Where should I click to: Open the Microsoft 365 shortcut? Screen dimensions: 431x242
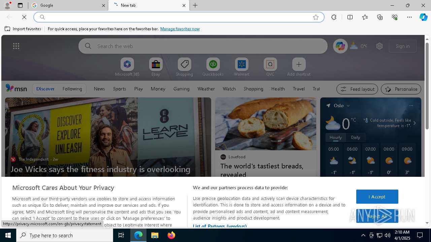(x=127, y=67)
